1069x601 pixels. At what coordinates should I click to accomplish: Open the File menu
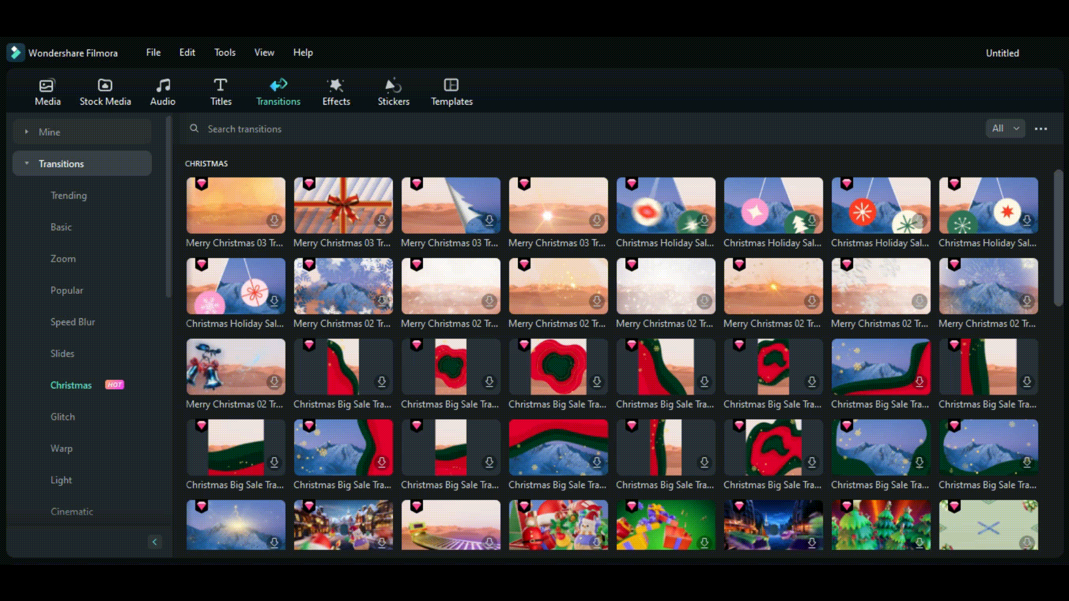(153, 52)
